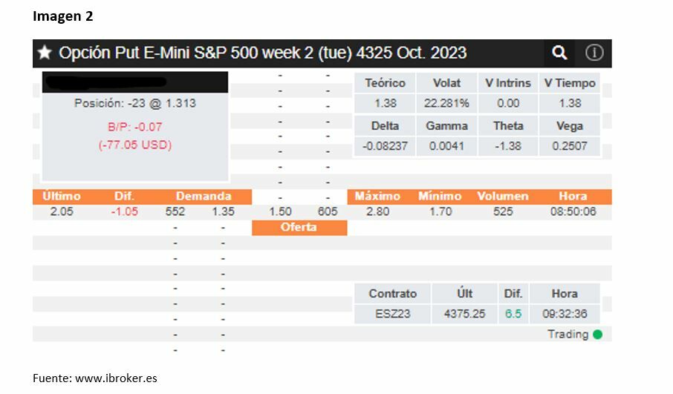
Task: Click the Demanda header label
Action: [x=204, y=197]
